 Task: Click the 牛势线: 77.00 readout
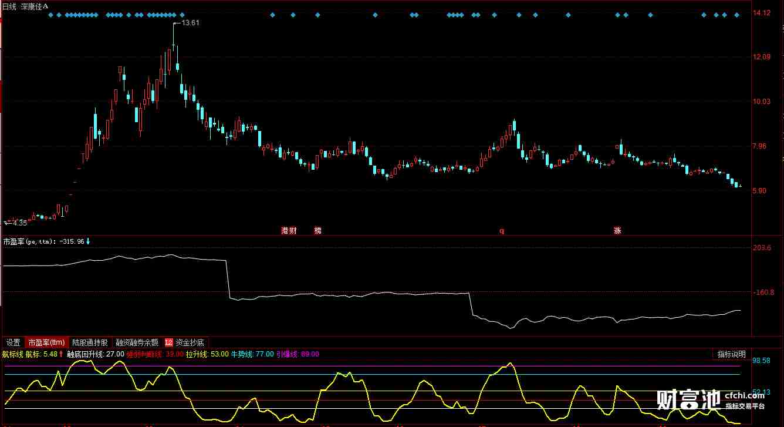(252, 354)
